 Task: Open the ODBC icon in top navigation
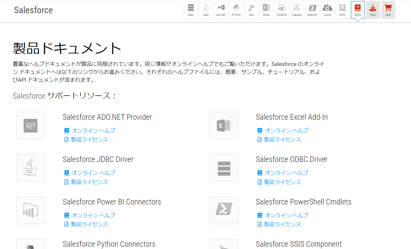coord(191,10)
